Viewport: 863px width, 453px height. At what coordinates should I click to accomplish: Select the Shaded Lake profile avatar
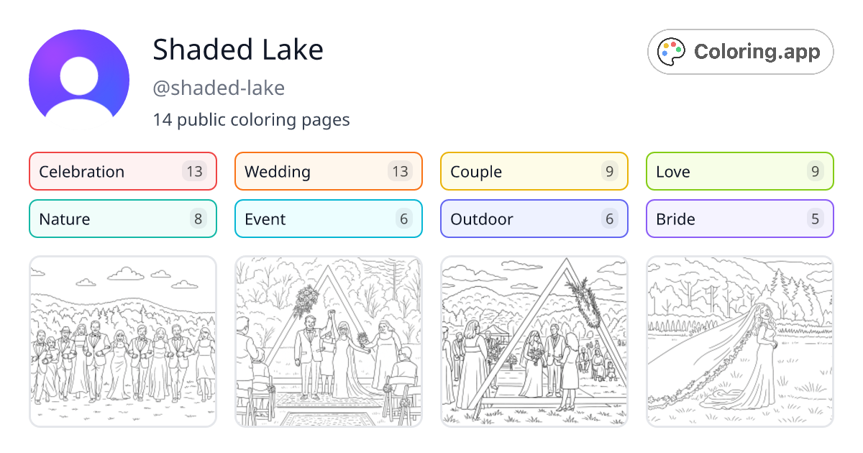[x=79, y=75]
